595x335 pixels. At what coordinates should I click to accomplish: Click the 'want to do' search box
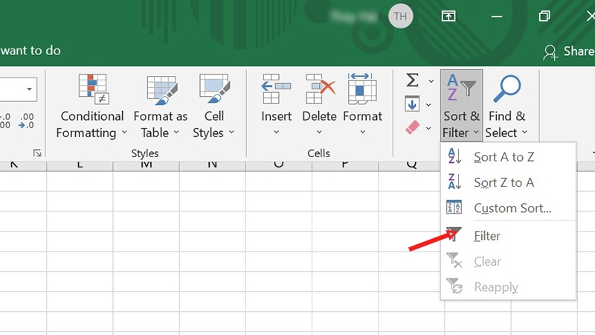coord(30,51)
